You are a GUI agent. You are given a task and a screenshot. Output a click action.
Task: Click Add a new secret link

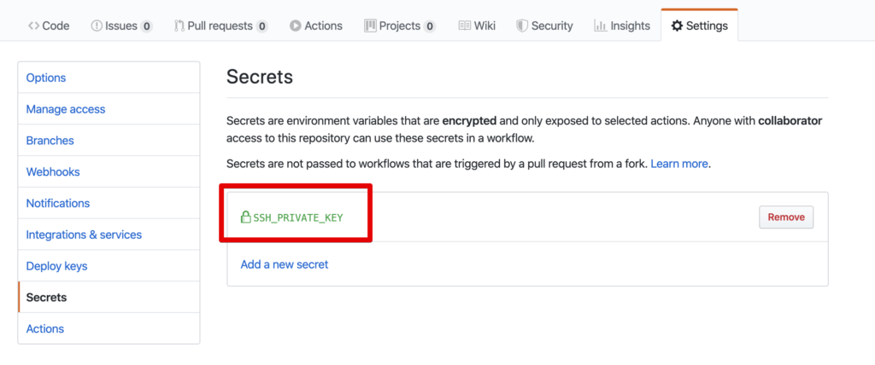click(x=285, y=264)
